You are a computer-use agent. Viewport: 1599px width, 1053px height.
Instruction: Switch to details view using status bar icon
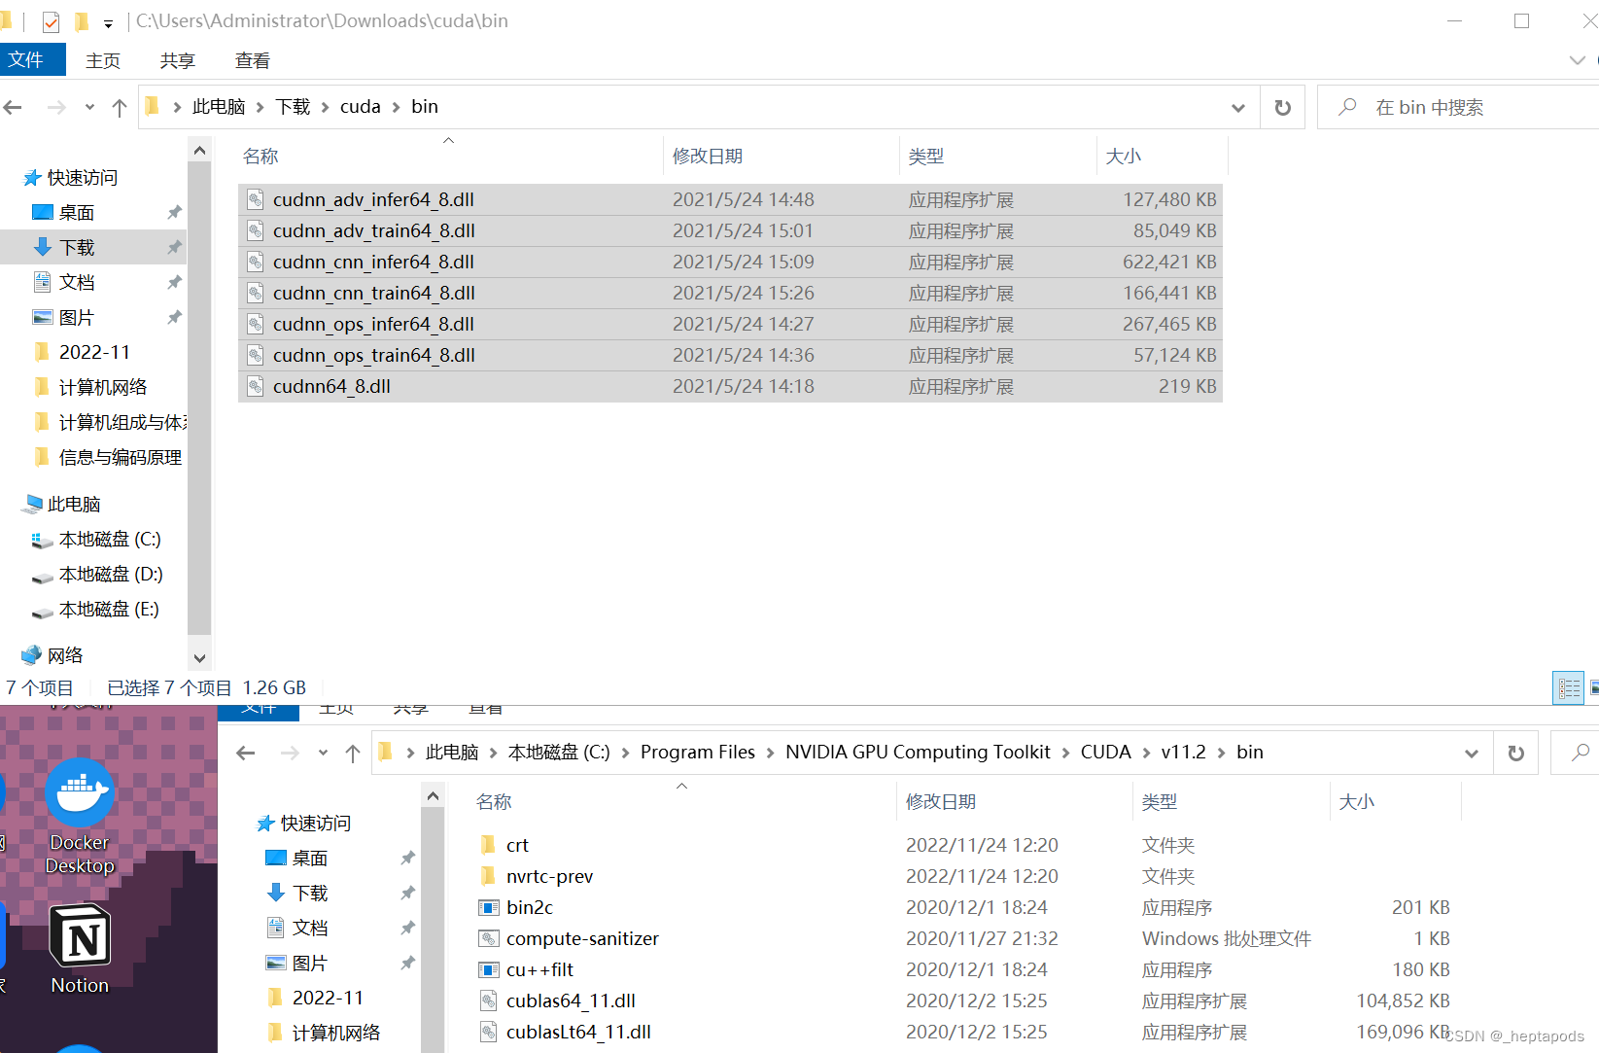1567,687
